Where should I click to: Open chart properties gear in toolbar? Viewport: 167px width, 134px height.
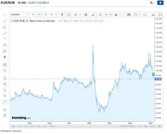(86, 15)
